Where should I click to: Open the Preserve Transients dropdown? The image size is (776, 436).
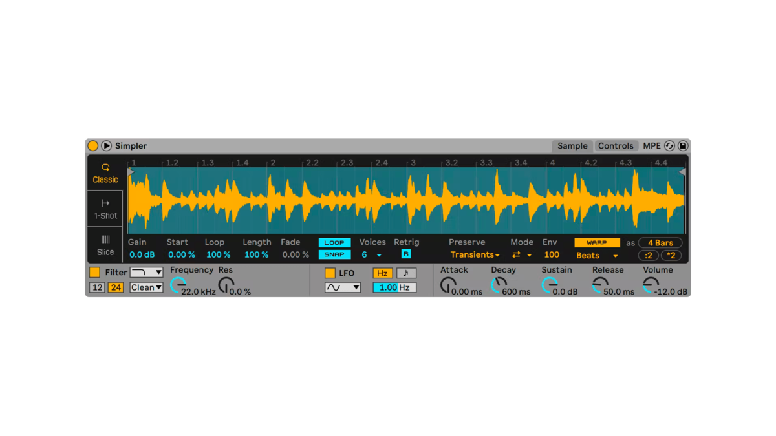point(475,255)
